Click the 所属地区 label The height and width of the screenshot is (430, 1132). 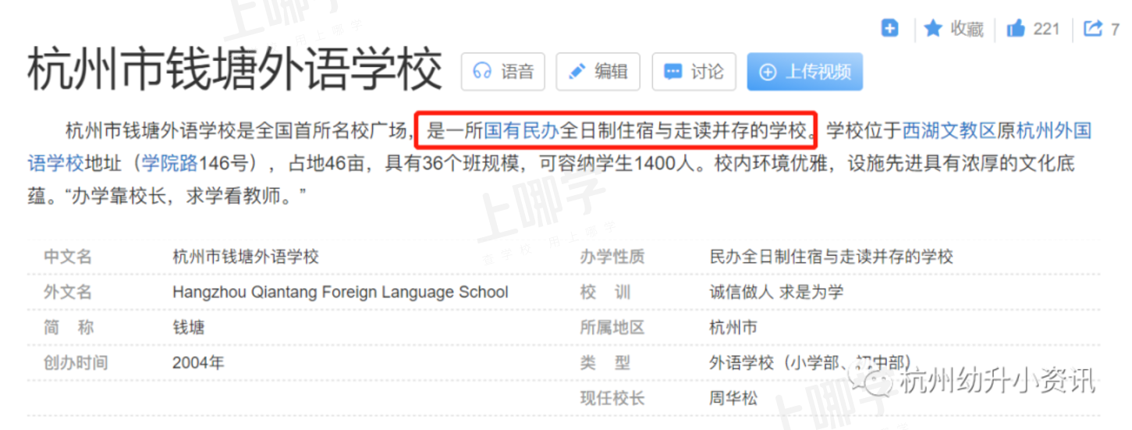click(x=612, y=328)
